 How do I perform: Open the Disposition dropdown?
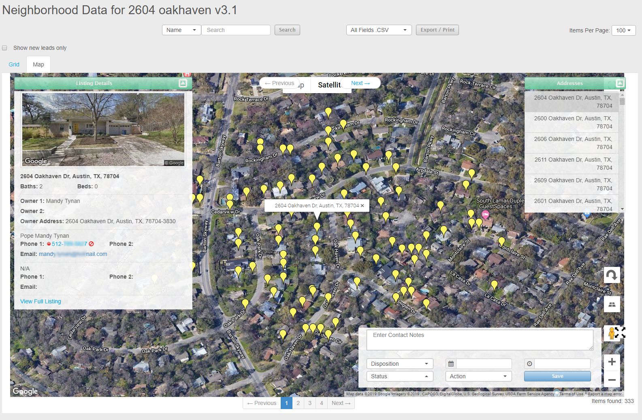point(399,364)
